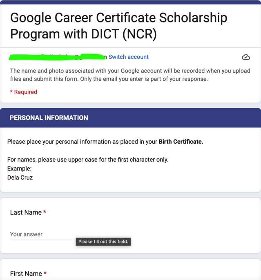This screenshot has height=280, width=261.
Task: Click the Last Name question label
Action: point(26,212)
